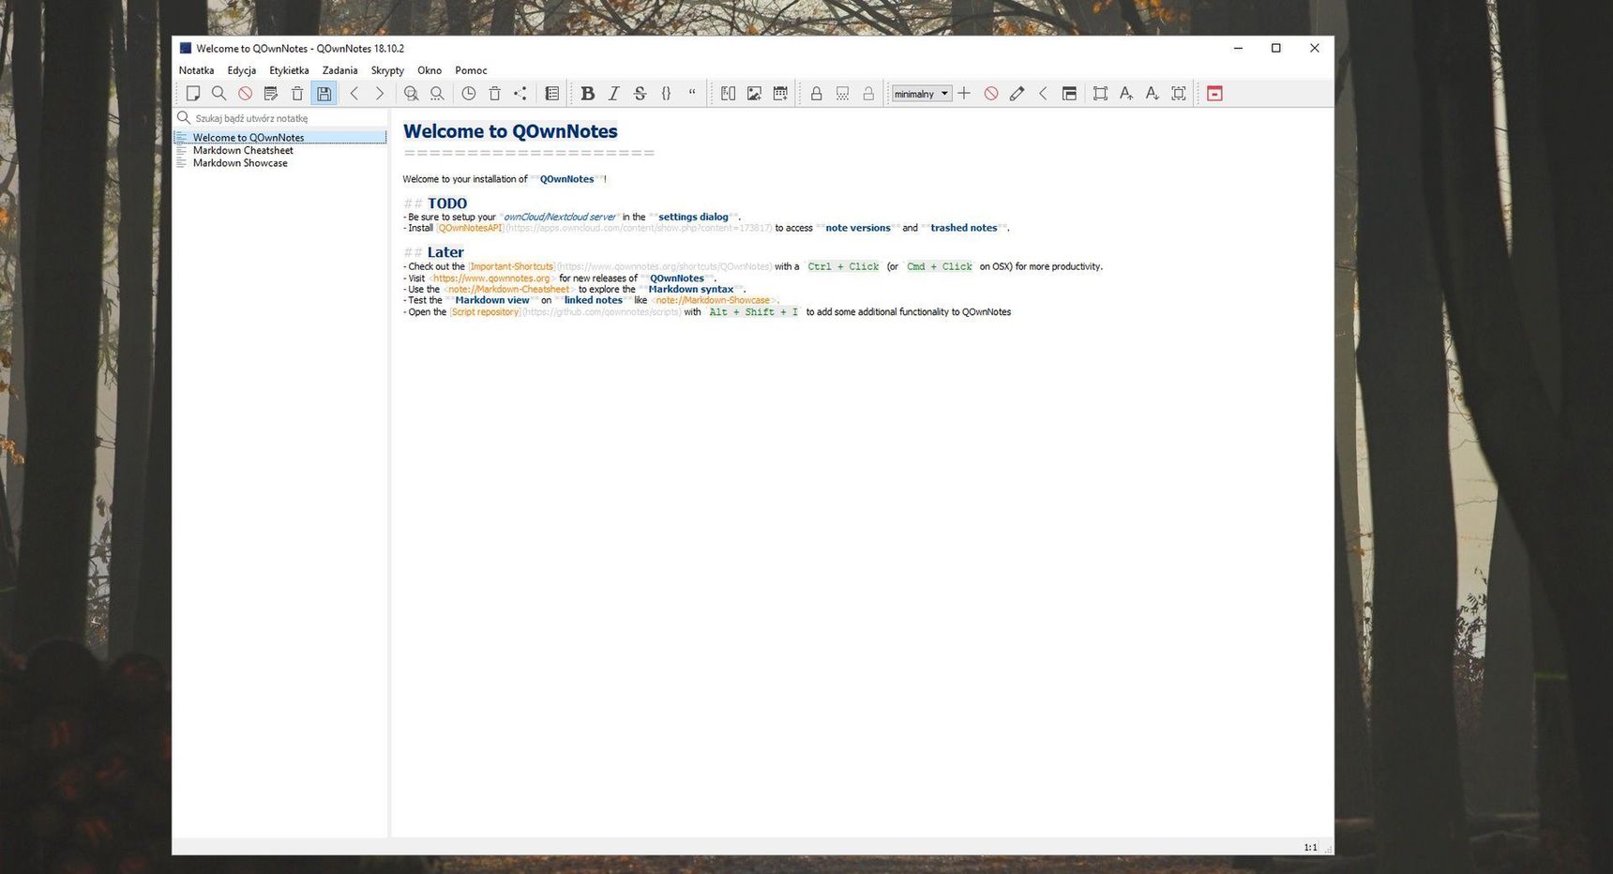Click the 'Later' heading in the note
The image size is (1613, 874).
click(445, 252)
